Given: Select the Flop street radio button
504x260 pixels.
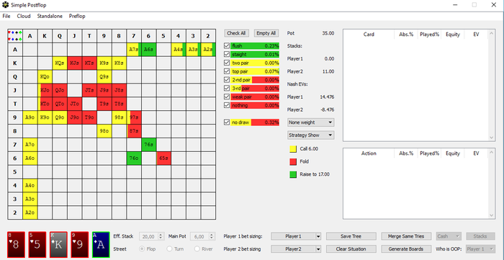Looking at the screenshot, I should (x=141, y=248).
